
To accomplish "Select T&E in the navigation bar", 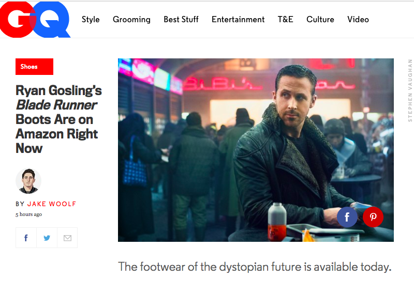I will (286, 20).
